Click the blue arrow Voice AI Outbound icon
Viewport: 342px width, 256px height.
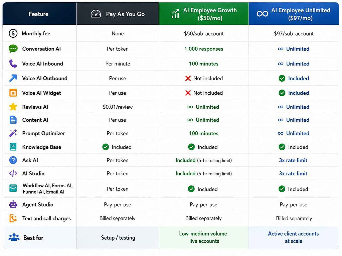13,78
